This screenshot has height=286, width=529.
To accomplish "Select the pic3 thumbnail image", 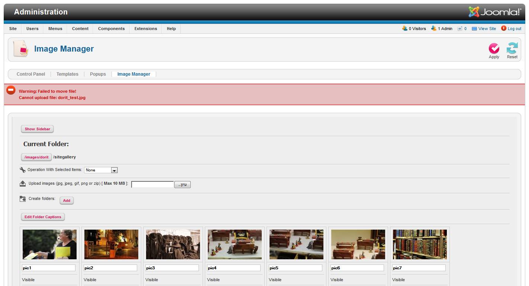I will tap(173, 244).
